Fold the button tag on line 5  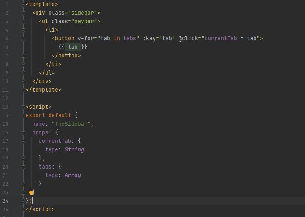(23, 39)
